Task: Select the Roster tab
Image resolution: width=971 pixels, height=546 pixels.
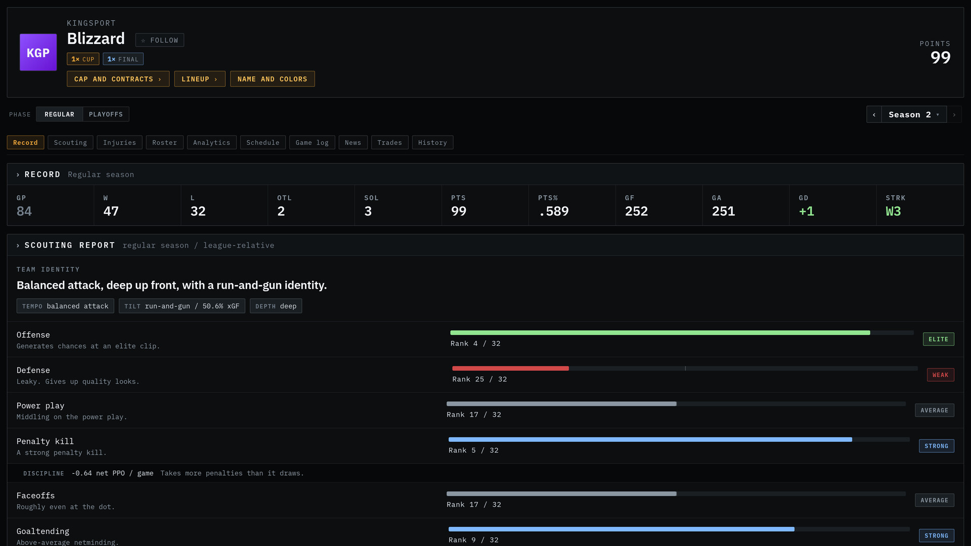Action: click(x=164, y=143)
